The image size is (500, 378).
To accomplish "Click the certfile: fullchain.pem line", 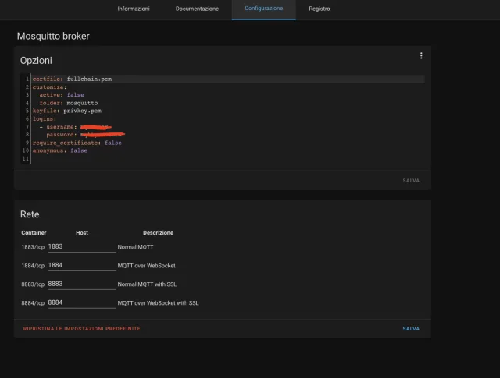I will coord(228,79).
